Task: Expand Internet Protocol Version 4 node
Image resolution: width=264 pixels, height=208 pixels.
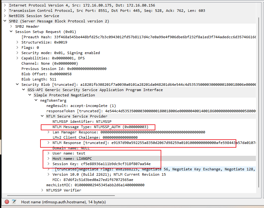Action: 5,5
